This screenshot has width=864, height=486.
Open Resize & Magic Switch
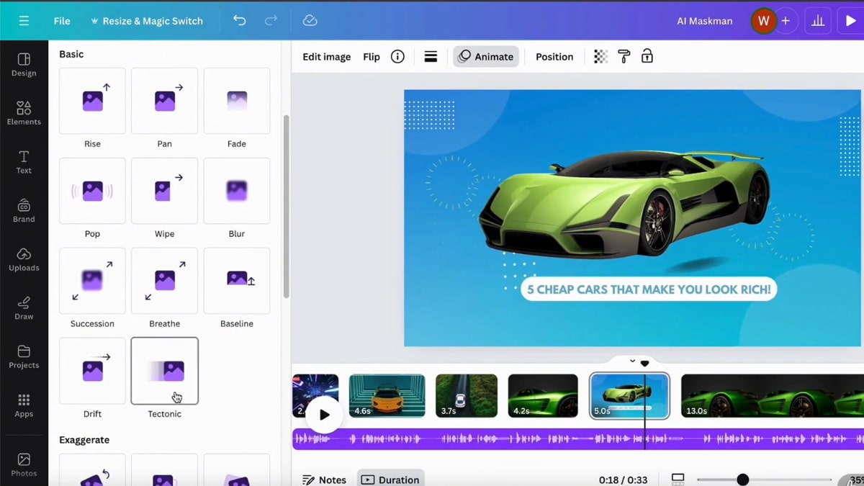click(x=147, y=21)
